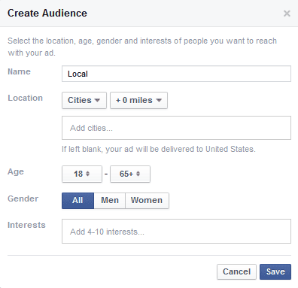Click the United States delivery note text
The width and height of the screenshot is (298, 288).
(x=159, y=149)
